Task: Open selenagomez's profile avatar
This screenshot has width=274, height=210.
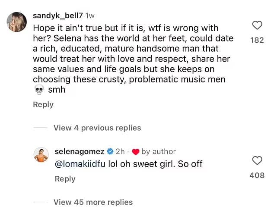Action: pos(41,155)
